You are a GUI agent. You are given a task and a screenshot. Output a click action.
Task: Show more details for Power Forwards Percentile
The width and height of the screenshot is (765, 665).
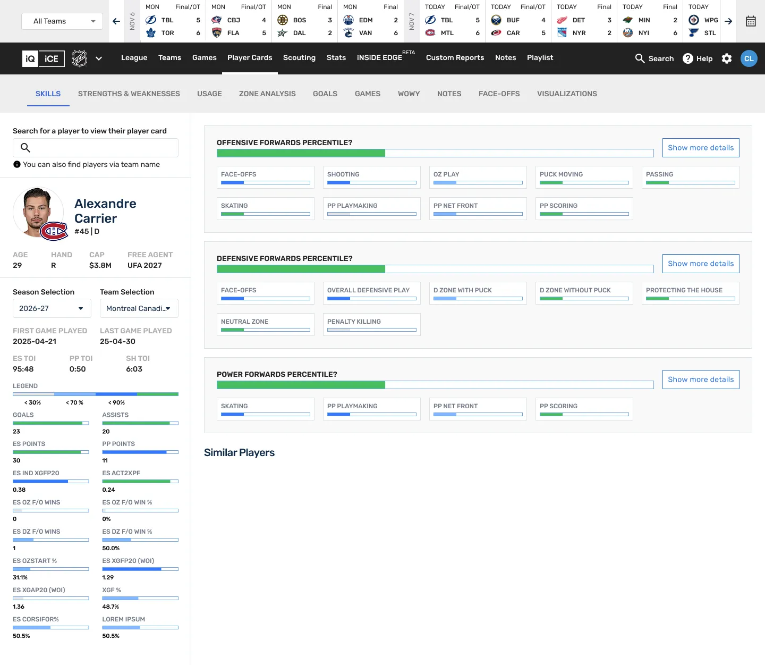(701, 380)
